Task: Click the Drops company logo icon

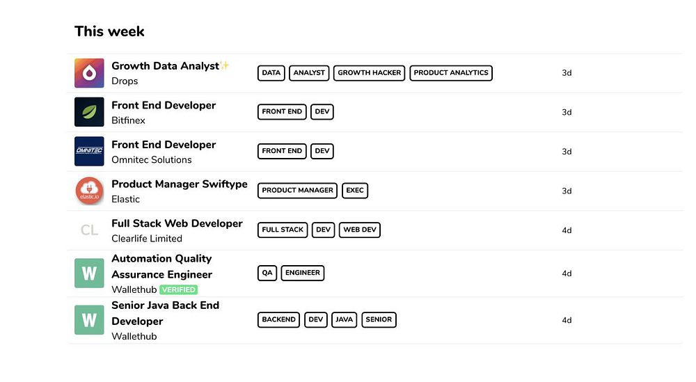Action: pos(89,73)
